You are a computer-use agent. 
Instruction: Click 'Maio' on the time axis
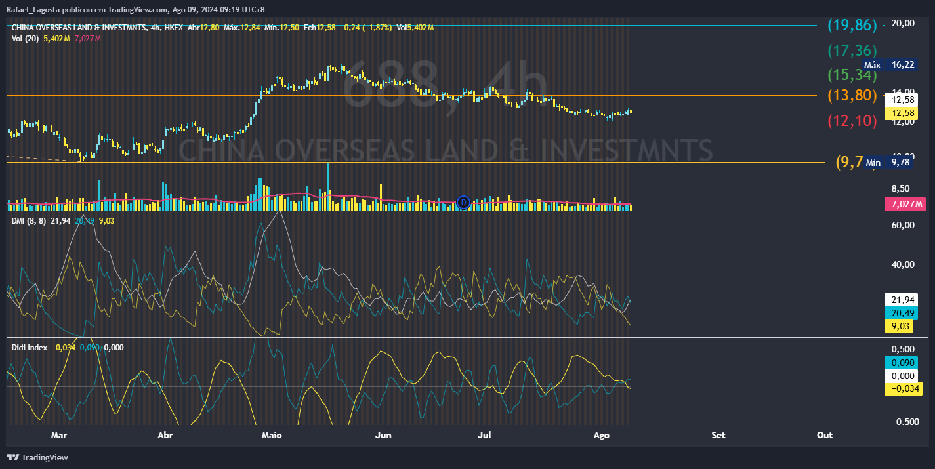272,435
